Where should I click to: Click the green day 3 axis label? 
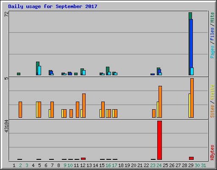(27, 165)
